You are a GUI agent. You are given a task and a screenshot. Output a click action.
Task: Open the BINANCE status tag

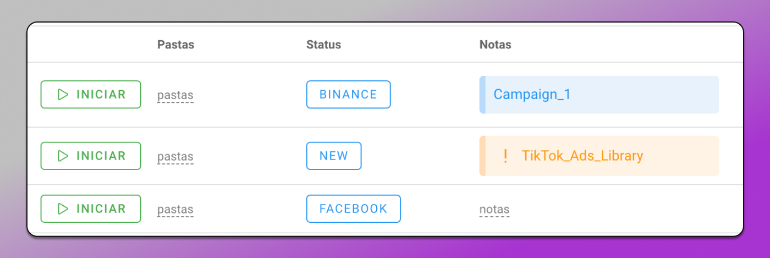point(348,95)
